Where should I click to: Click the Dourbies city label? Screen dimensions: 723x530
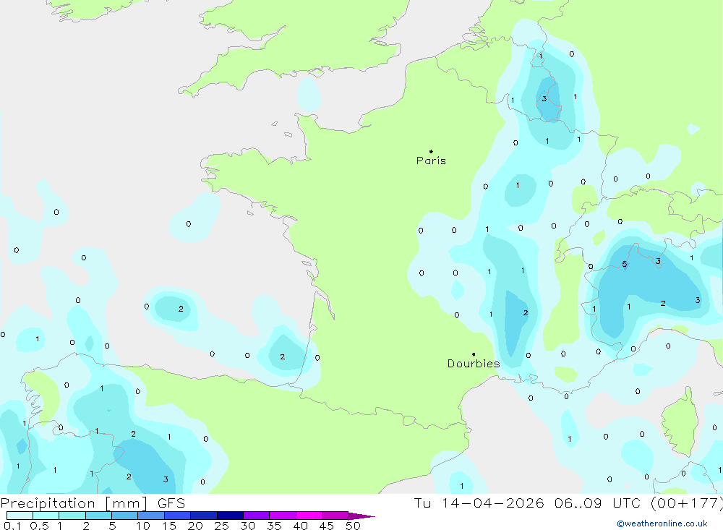pos(474,364)
